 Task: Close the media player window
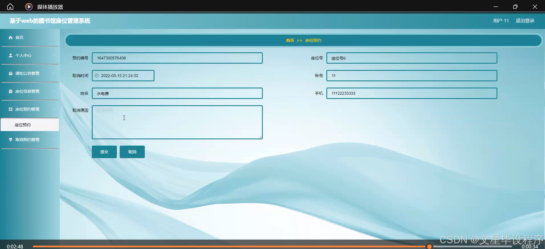coord(535,7)
